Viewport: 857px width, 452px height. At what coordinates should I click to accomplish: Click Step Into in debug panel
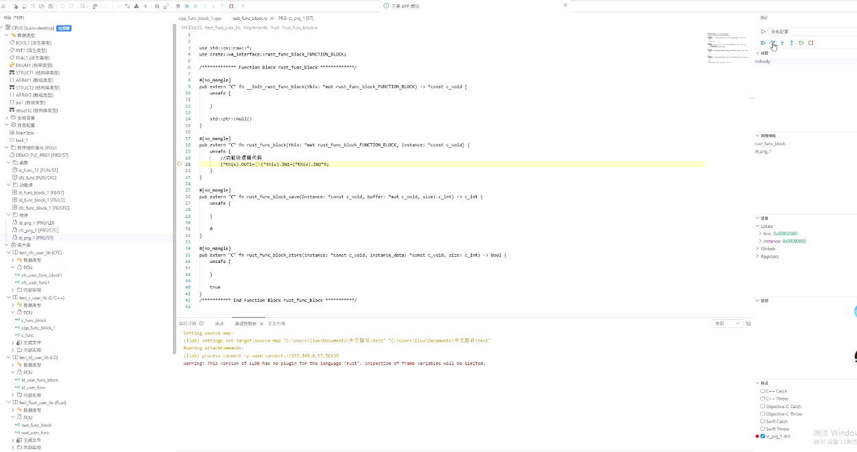coord(782,42)
